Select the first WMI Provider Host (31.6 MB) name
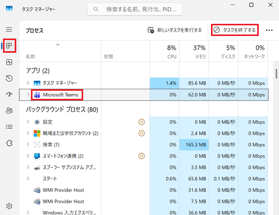279x215 pixels. point(63,190)
